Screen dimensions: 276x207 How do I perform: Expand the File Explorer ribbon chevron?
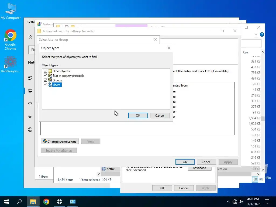[256, 34]
